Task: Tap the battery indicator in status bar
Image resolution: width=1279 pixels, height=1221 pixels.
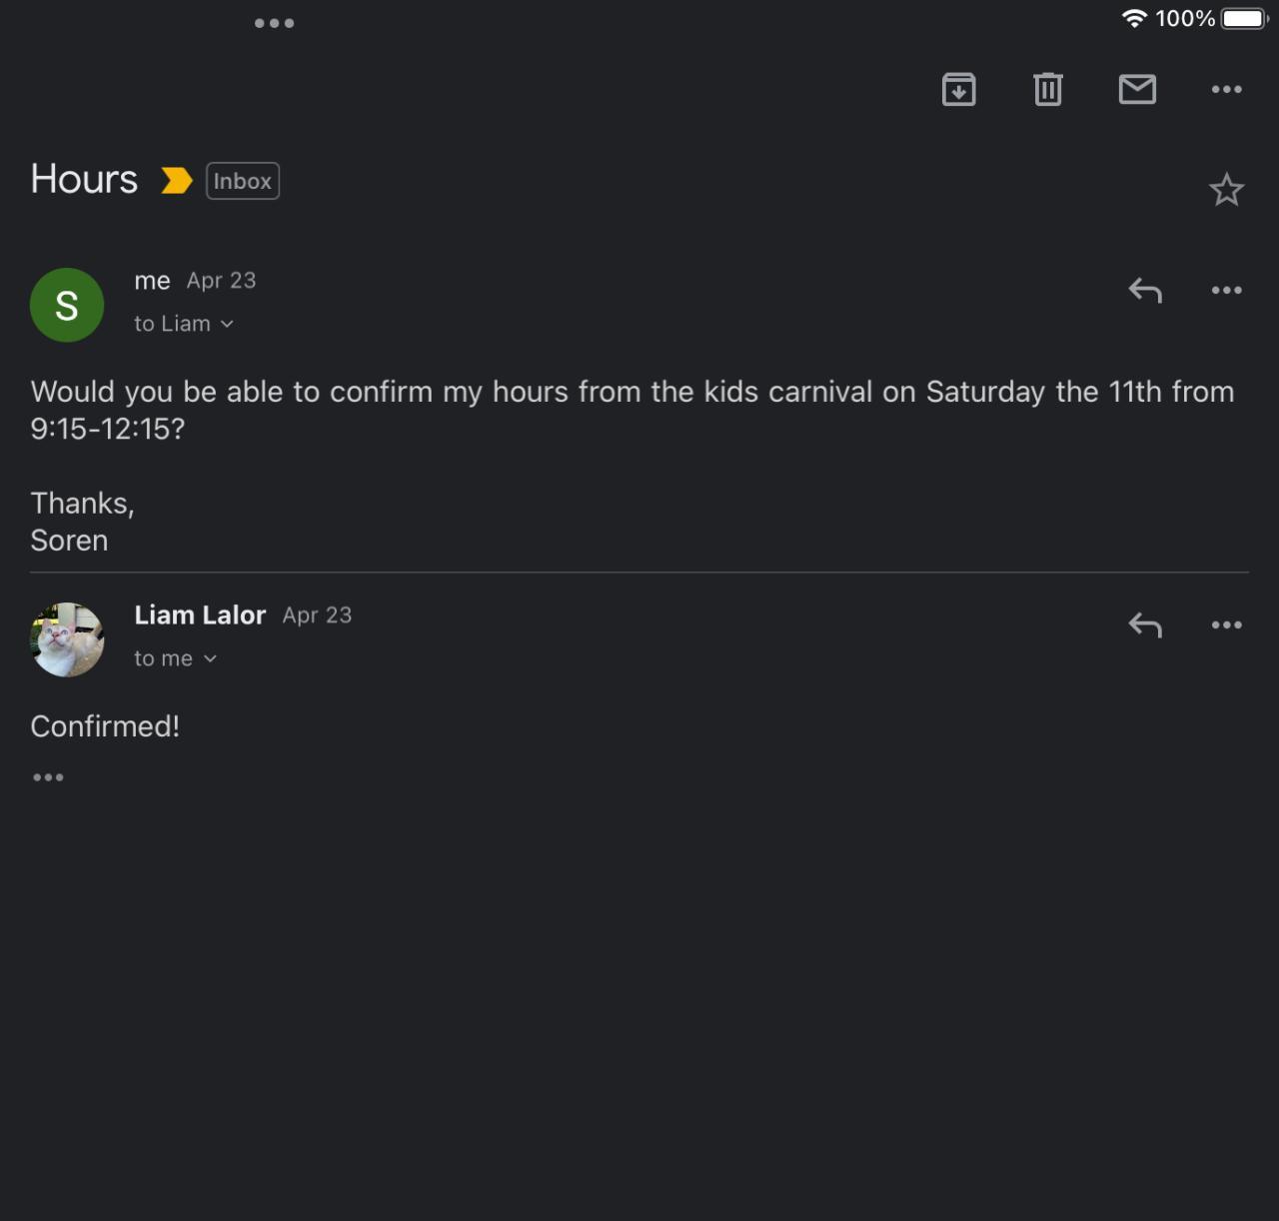Action: [x=1243, y=19]
